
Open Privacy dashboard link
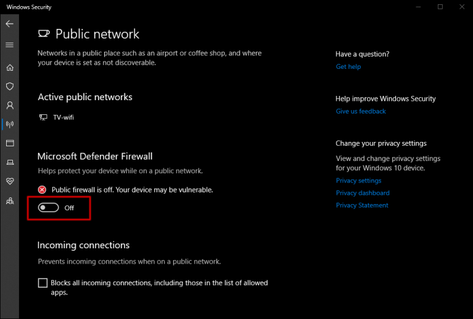pyautogui.click(x=362, y=193)
